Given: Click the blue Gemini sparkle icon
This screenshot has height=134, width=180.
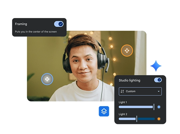Looking at the screenshot, I should [156, 66].
